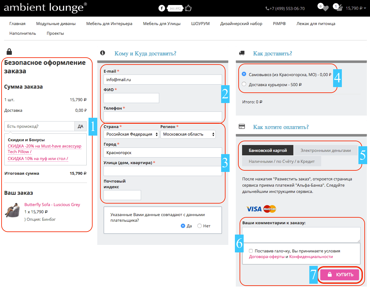Screen dimensions: 370x290
Task: Open the wishlist heart icon
Action: (x=325, y=8)
